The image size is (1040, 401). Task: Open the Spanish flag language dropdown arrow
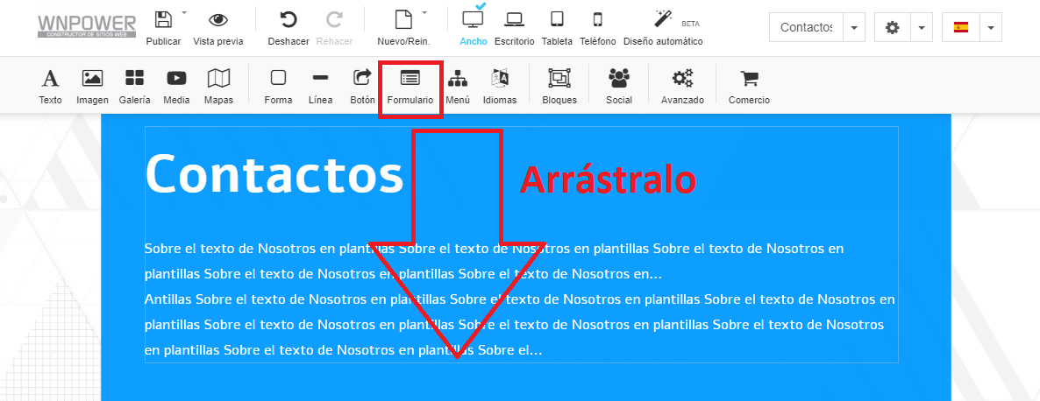(x=990, y=28)
